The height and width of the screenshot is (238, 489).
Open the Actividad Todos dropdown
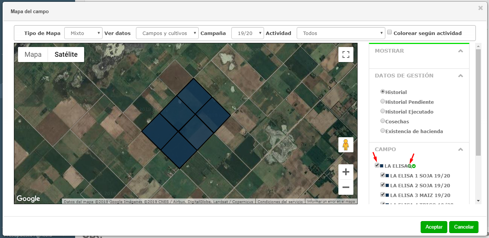341,33
